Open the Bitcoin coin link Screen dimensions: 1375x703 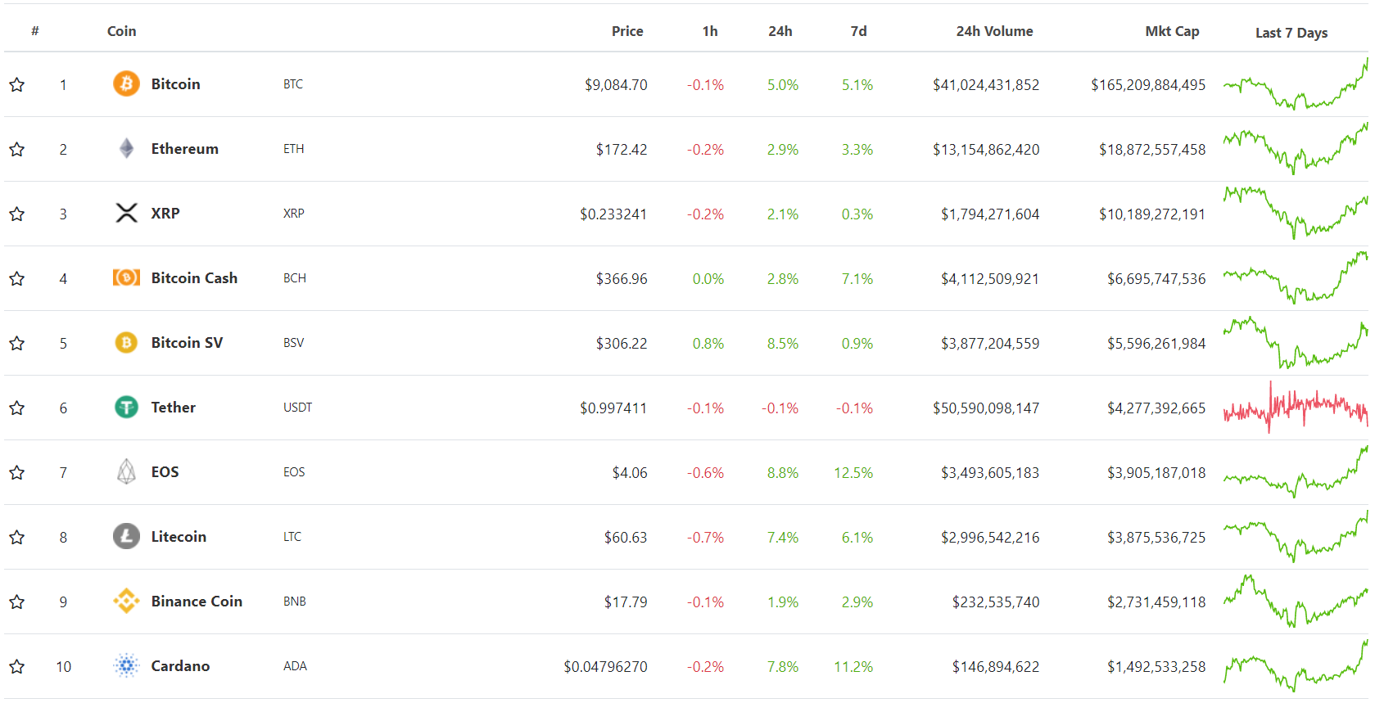click(x=175, y=83)
